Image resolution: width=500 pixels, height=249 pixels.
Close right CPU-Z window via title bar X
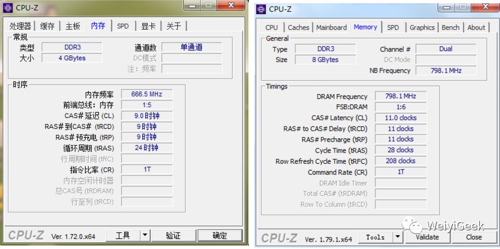click(485, 7)
